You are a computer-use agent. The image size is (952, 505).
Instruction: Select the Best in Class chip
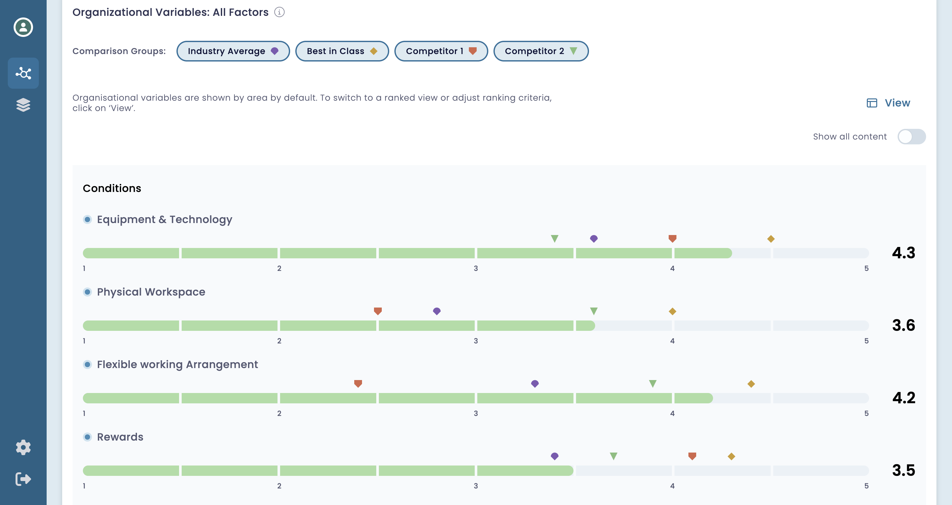pos(342,51)
